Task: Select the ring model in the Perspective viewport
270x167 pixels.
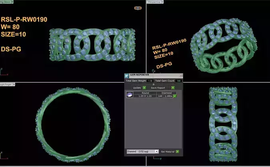Action: point(224,46)
